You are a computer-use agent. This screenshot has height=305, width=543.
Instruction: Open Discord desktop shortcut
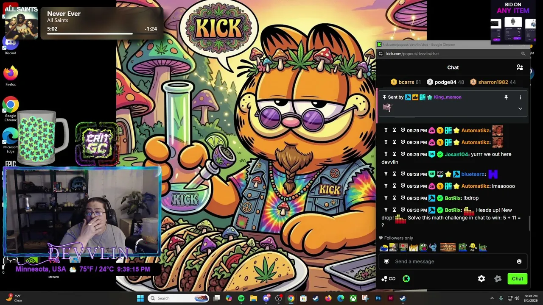click(11, 45)
